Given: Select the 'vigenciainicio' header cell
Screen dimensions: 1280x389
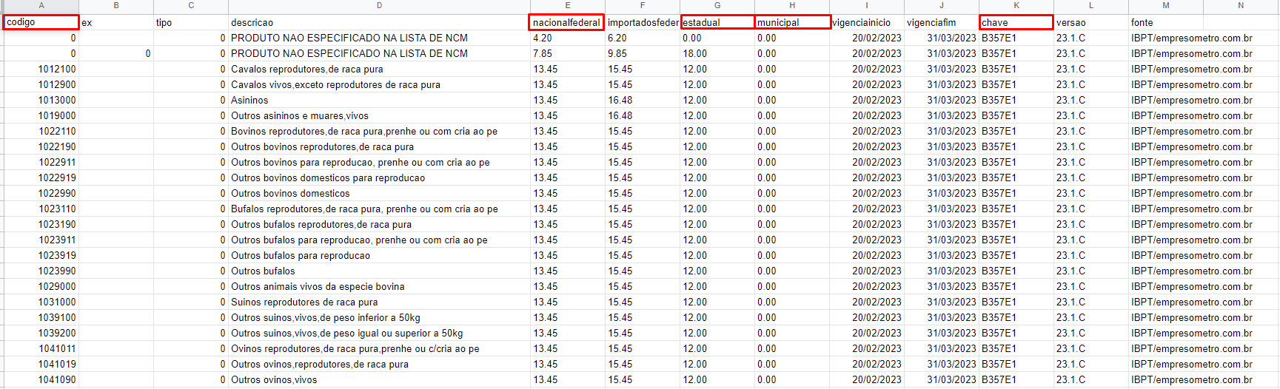Looking at the screenshot, I should pos(866,22).
